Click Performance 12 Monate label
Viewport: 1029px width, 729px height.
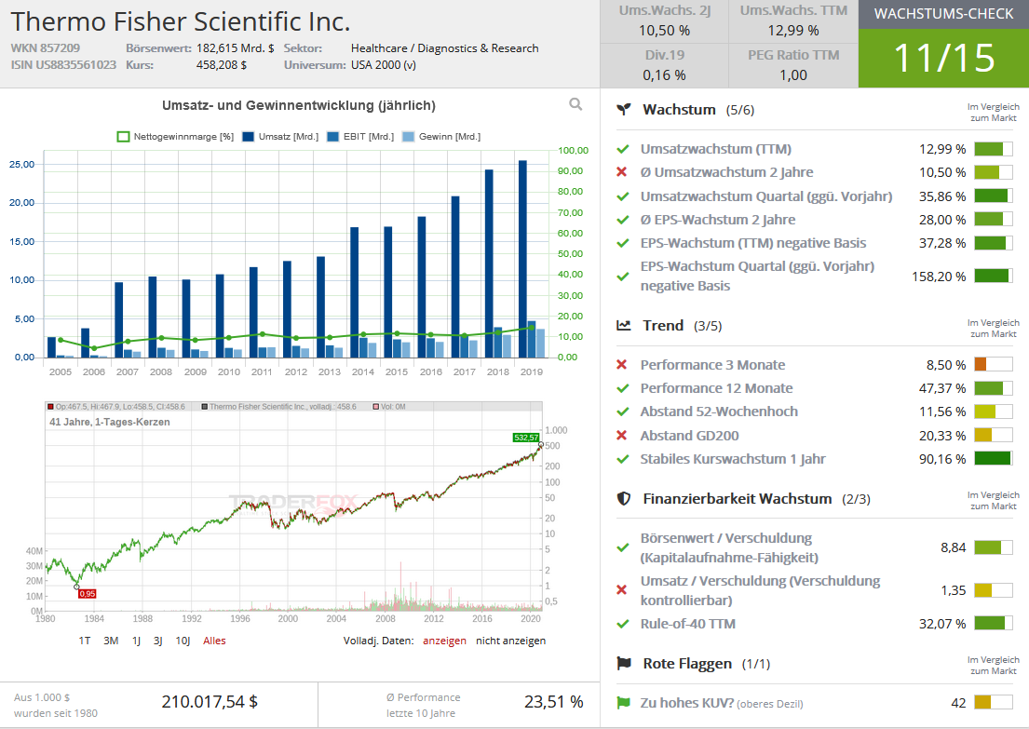(x=717, y=388)
